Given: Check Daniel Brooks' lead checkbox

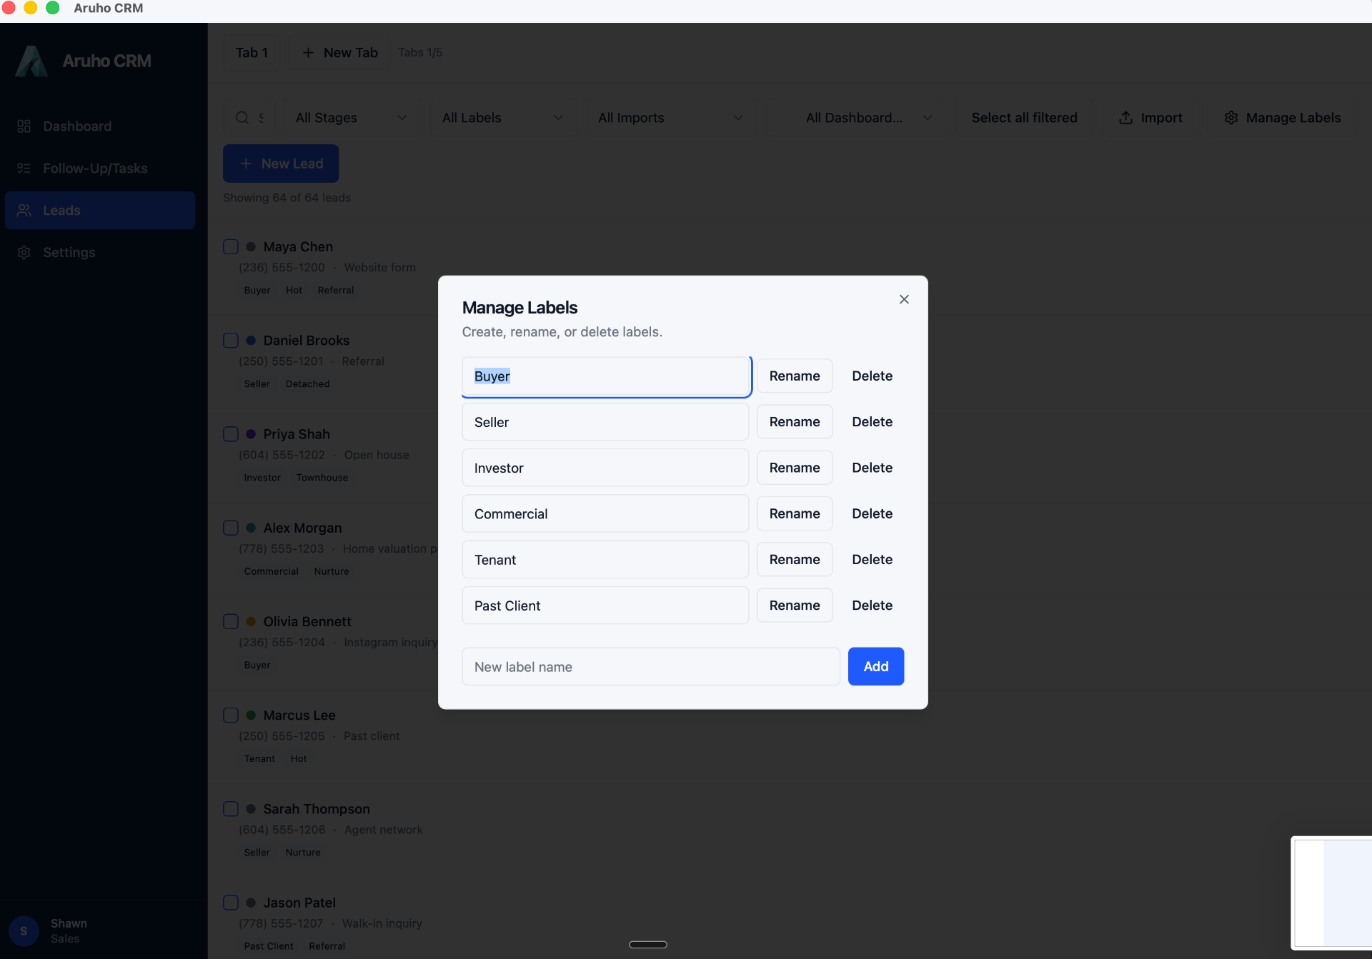Looking at the screenshot, I should (x=231, y=341).
